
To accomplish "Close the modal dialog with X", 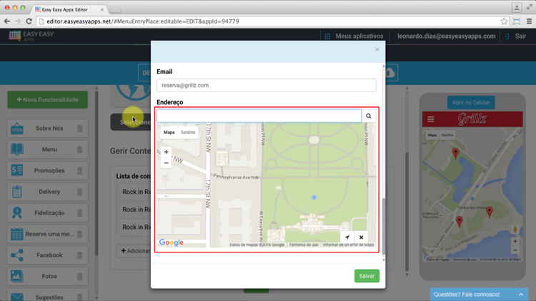I will [377, 50].
